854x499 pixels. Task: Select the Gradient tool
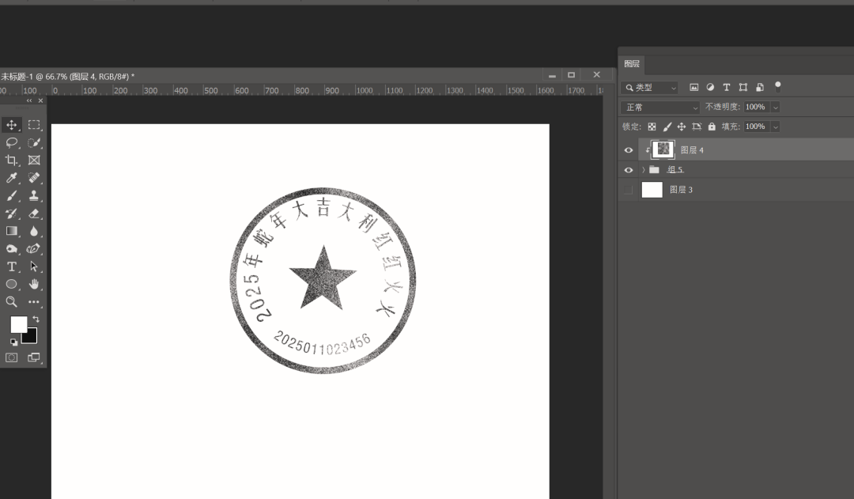click(x=11, y=231)
